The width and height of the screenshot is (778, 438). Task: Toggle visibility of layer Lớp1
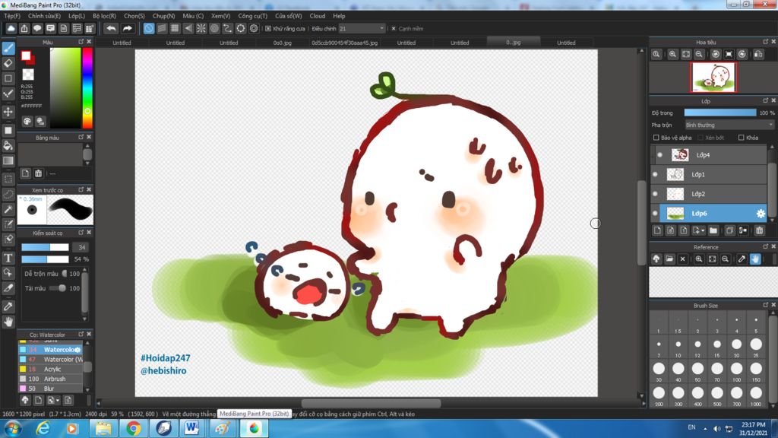[656, 175]
